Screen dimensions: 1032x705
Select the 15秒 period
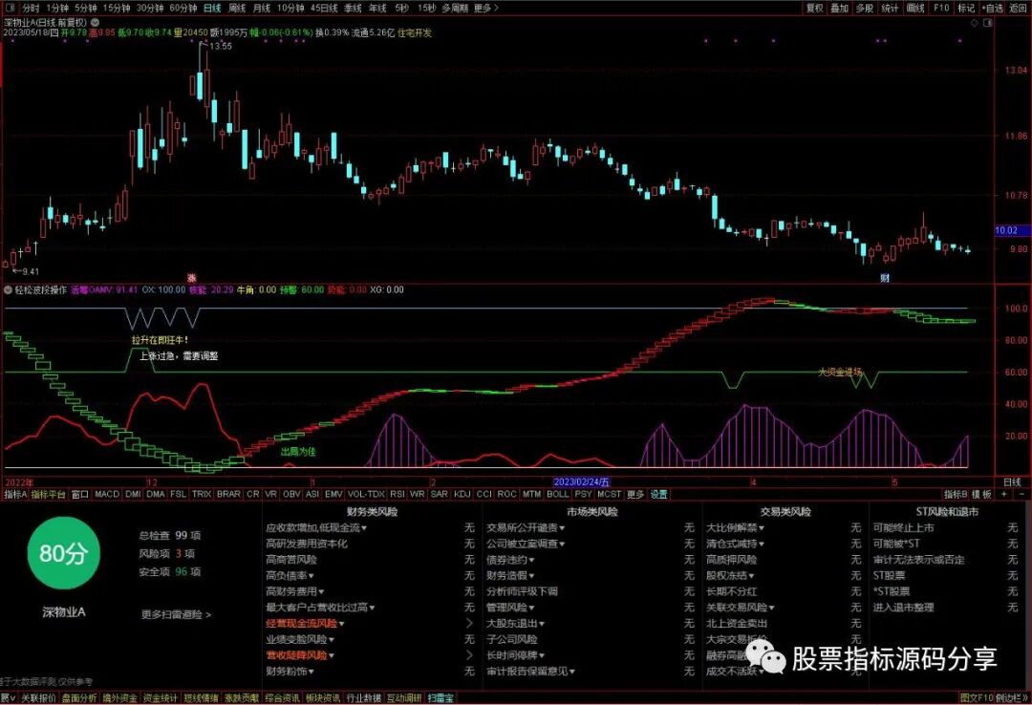(426, 8)
